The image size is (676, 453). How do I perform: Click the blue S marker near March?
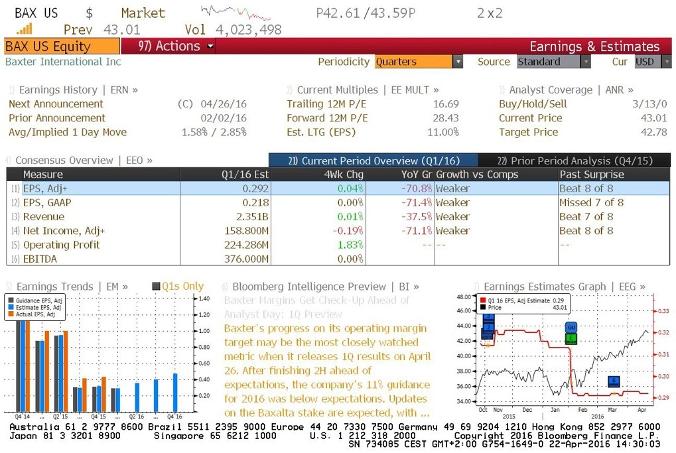point(614,381)
